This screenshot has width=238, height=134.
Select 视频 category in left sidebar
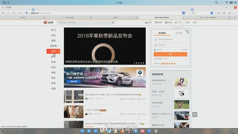pyautogui.click(x=53, y=41)
